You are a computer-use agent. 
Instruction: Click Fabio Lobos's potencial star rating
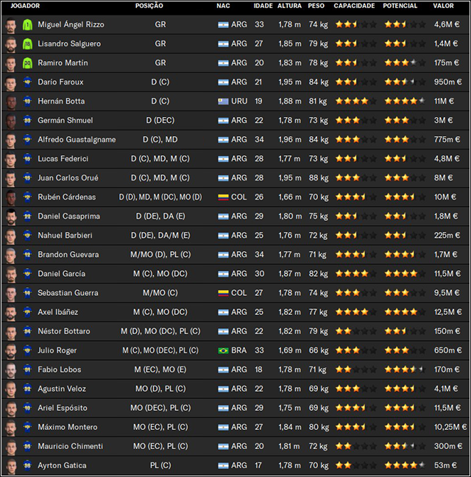click(x=405, y=370)
